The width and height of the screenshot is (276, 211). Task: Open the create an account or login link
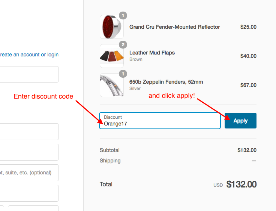click(29, 55)
